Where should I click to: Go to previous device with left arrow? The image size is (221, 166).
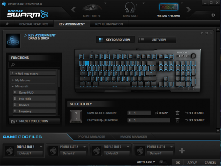[x=73, y=10]
